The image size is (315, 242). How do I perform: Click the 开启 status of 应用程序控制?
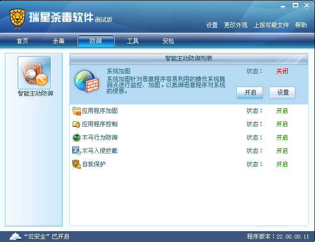click(x=282, y=124)
